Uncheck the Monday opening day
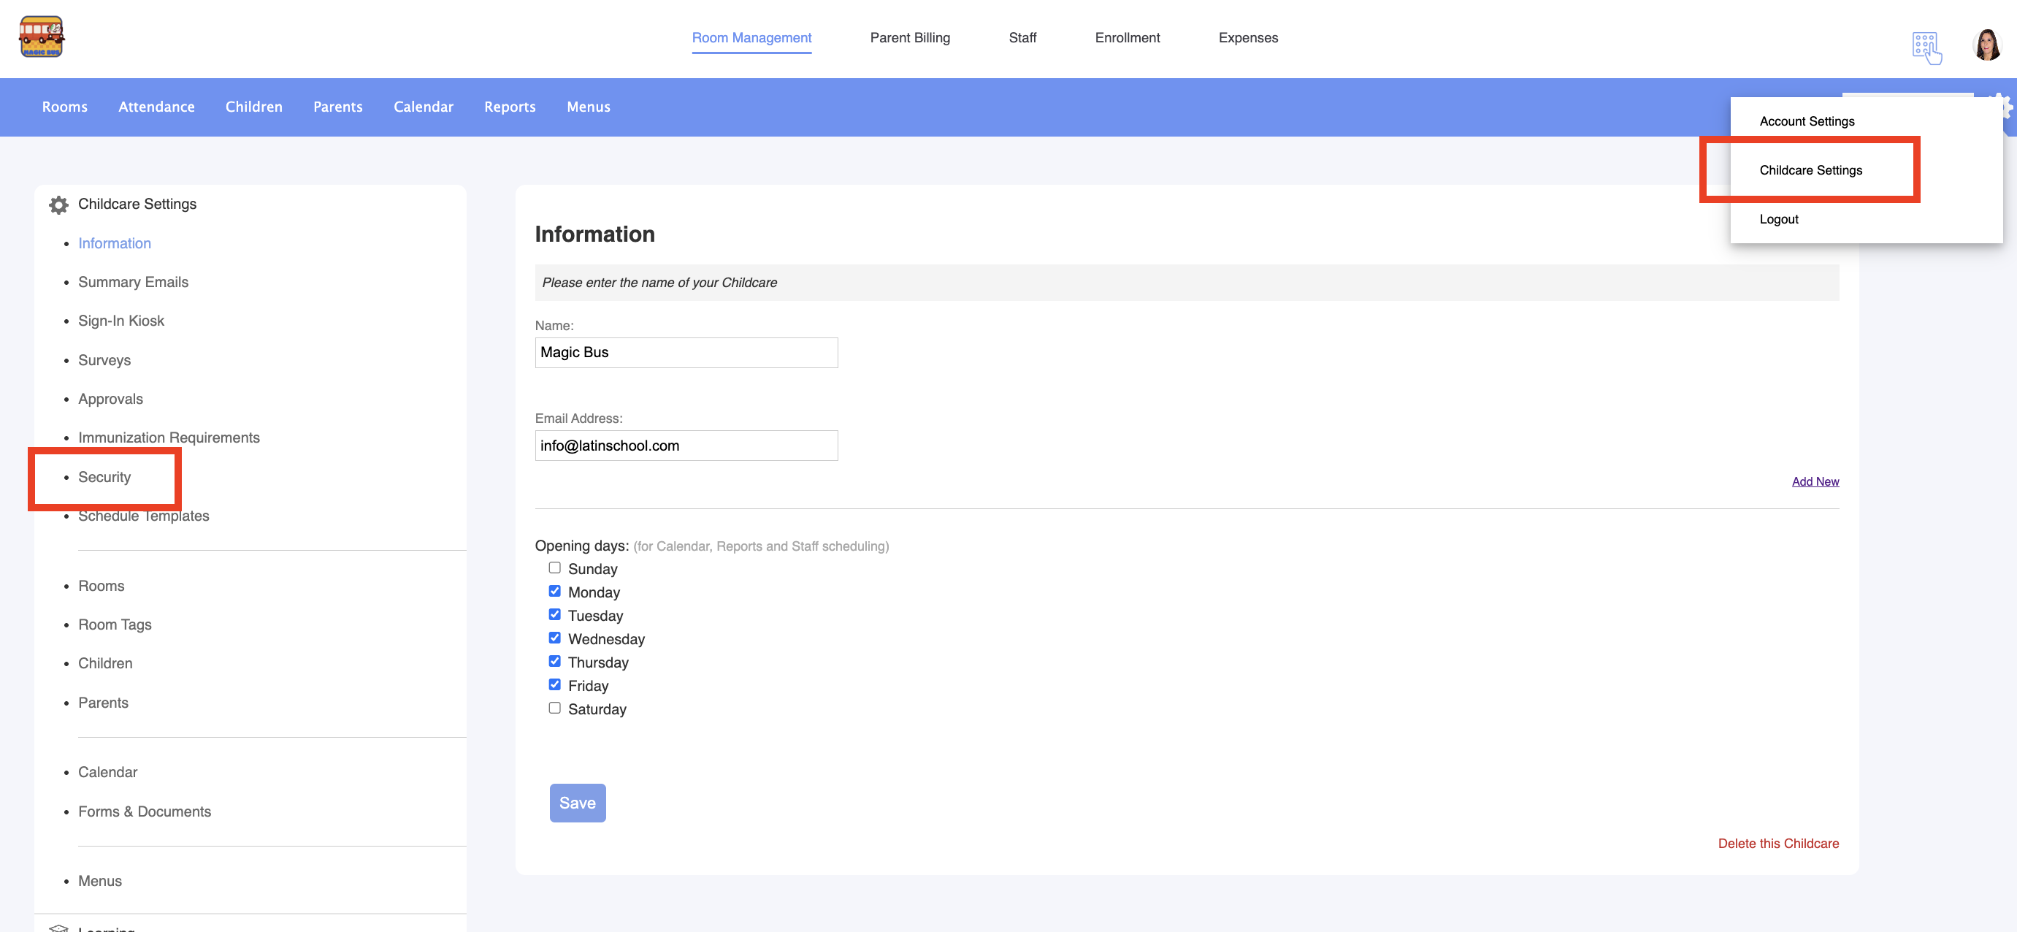This screenshot has height=932, width=2017. 554,592
